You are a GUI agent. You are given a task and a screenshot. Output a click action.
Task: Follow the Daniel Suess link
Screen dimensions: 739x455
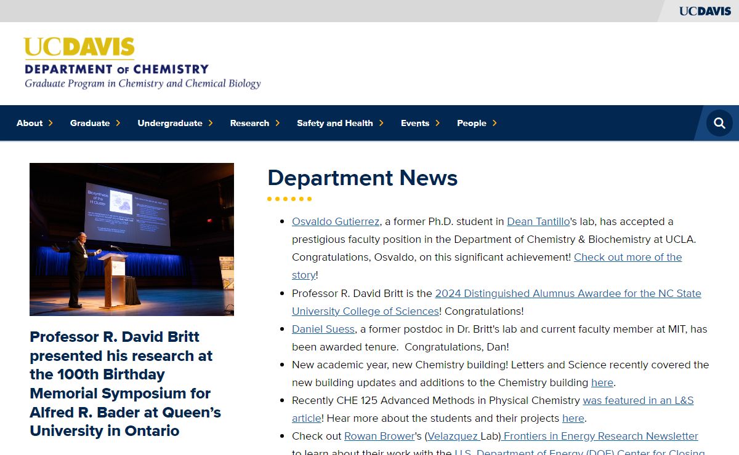click(323, 329)
